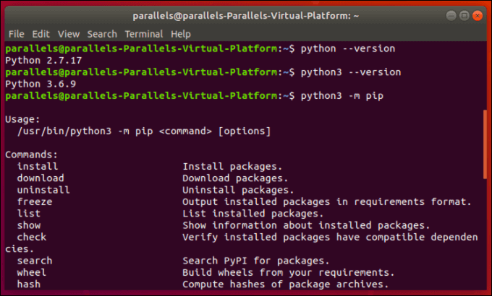Open the Search menu
This screenshot has height=296, width=492.
pyautogui.click(x=102, y=34)
